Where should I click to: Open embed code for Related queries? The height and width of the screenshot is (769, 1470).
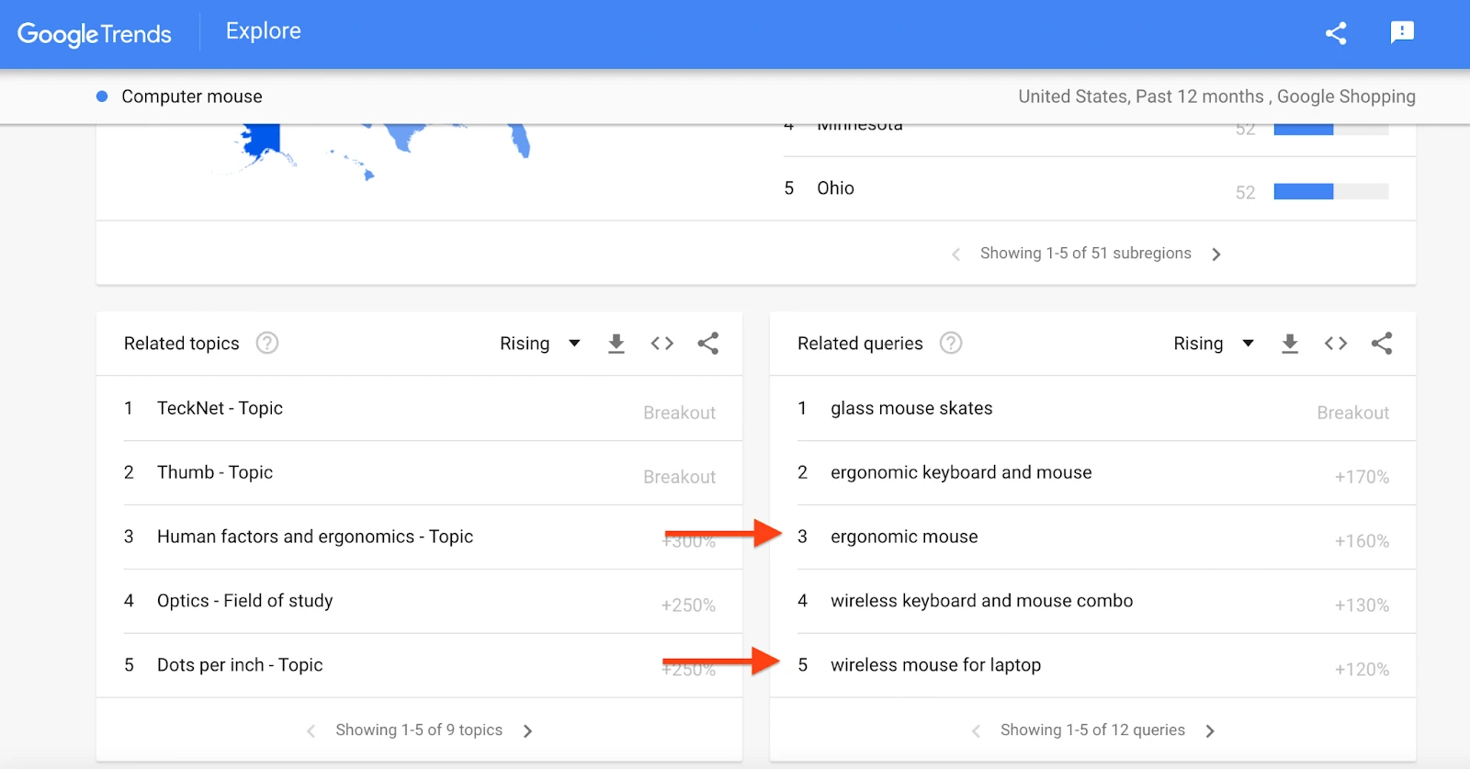tap(1336, 344)
